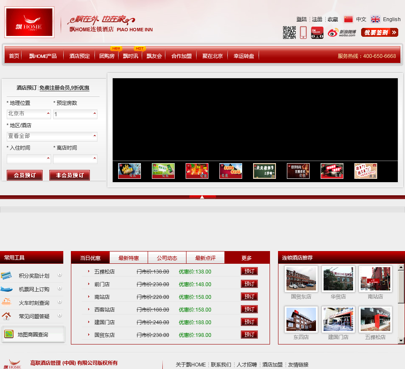Open 东四店 hotel photo
Viewport: 405px width, 369px height.
(301, 319)
